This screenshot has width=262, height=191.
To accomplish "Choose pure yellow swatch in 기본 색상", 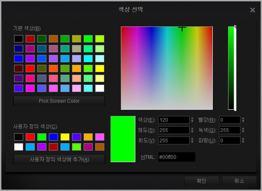I will pos(100,68).
